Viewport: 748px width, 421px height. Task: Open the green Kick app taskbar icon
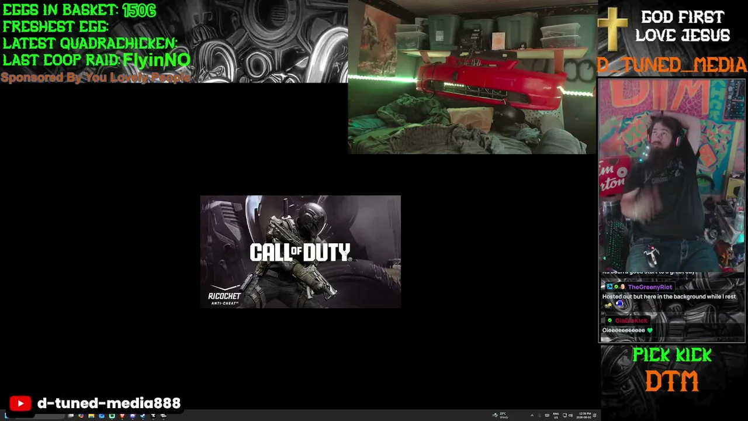click(112, 416)
